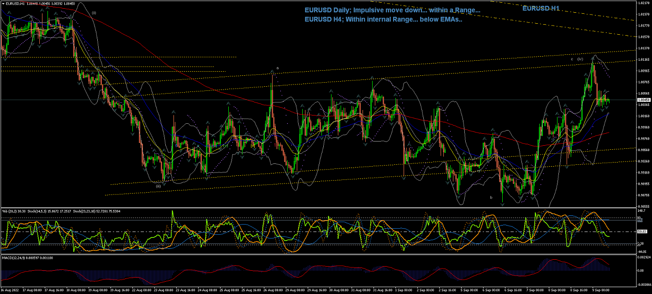Click the Stoch(14,5,3) indicator label
652x294 pixels.
point(30,211)
